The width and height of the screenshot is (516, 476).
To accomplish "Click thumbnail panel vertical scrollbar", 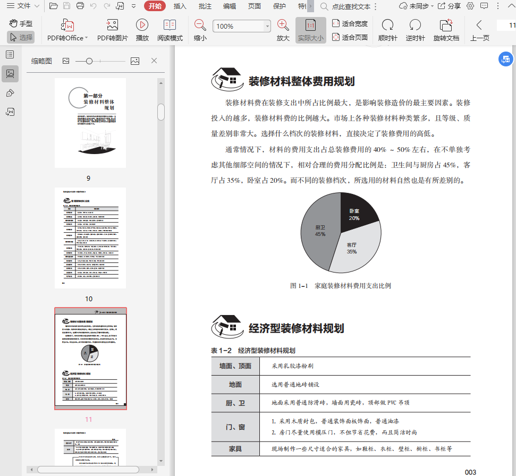I will [x=161, y=112].
